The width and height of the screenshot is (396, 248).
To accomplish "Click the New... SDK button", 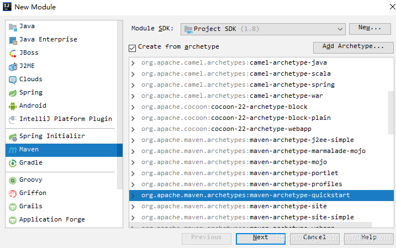I will coord(369,29).
